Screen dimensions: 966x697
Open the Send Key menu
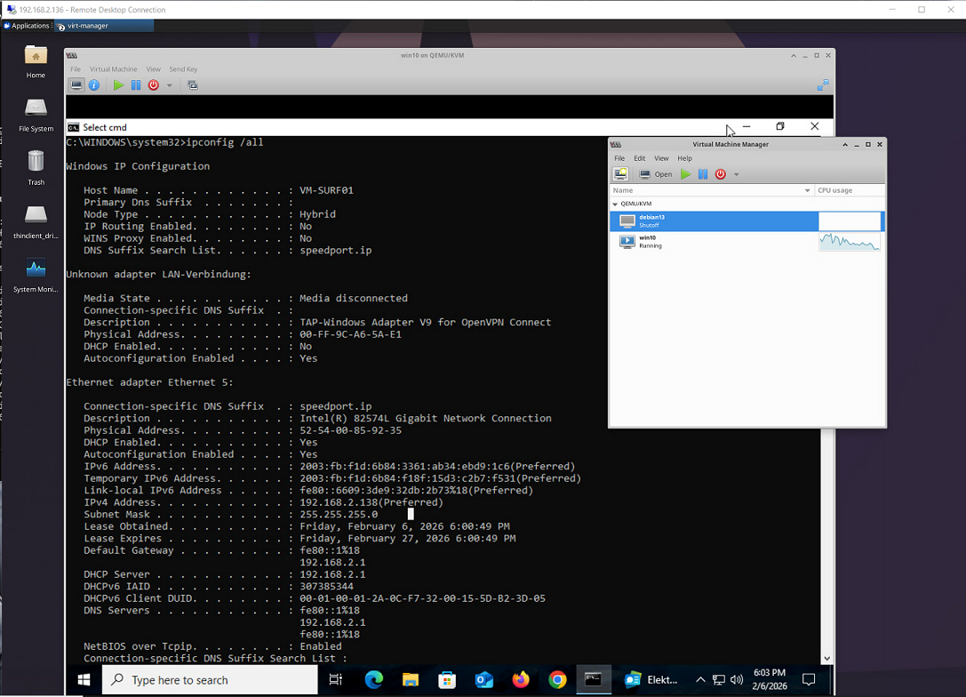click(x=183, y=69)
